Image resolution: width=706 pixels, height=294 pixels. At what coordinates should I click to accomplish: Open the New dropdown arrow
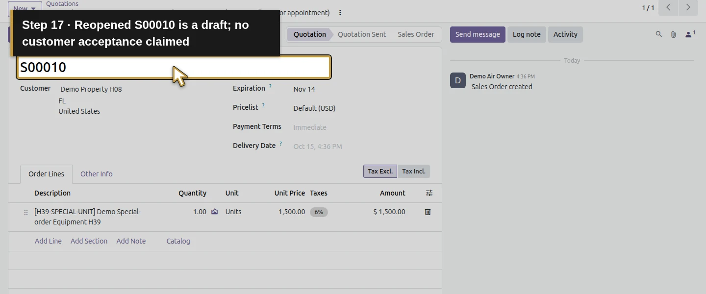(33, 8)
